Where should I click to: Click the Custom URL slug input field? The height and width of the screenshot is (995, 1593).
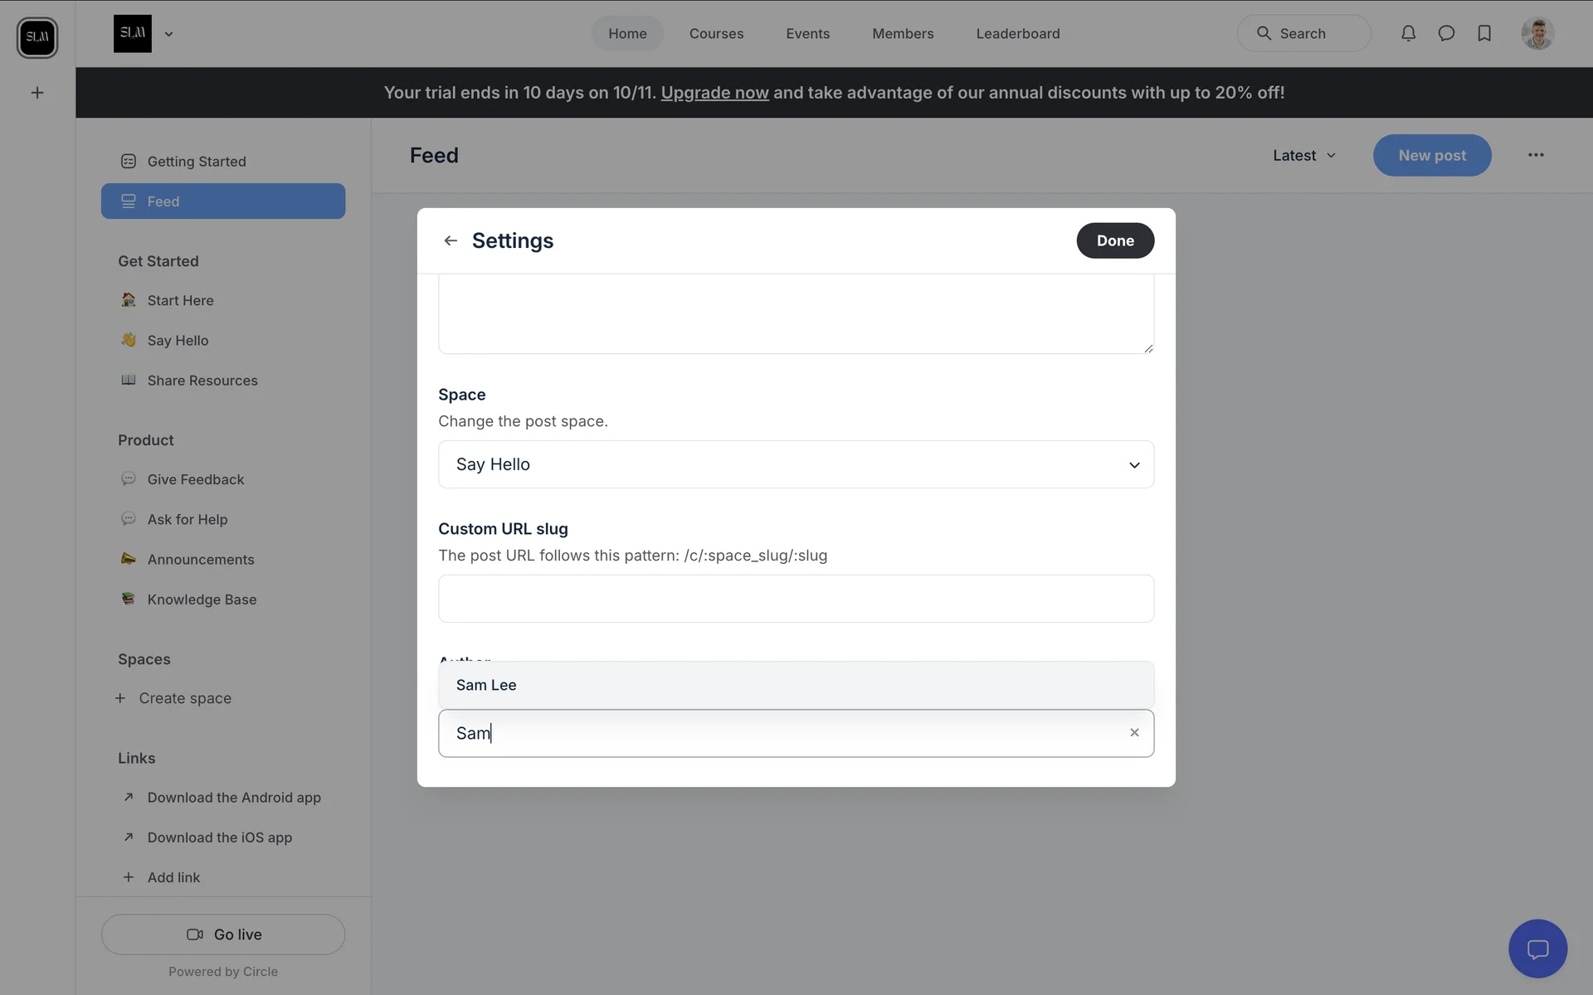tap(796, 599)
